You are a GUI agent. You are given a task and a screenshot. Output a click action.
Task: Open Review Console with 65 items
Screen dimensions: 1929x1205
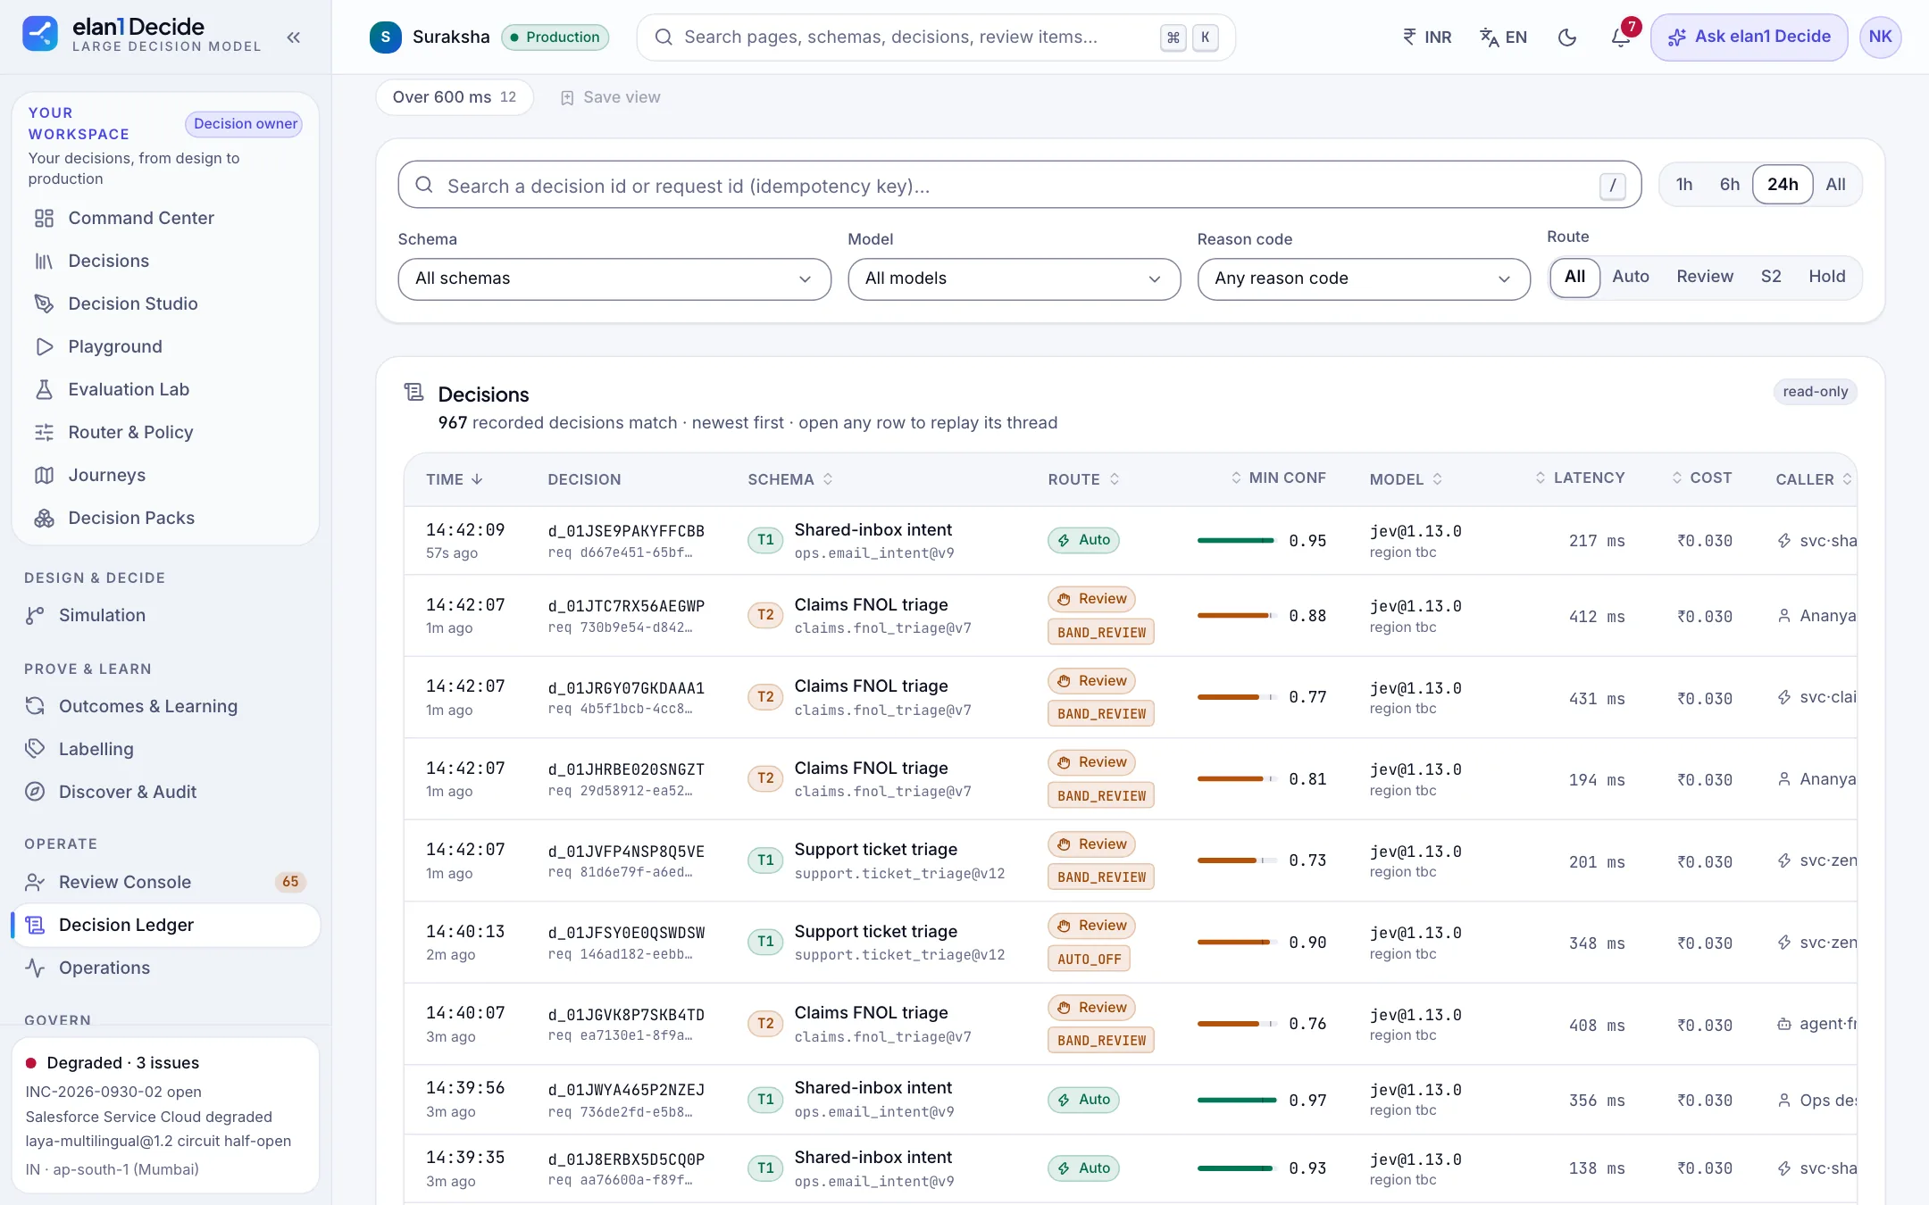tap(166, 883)
